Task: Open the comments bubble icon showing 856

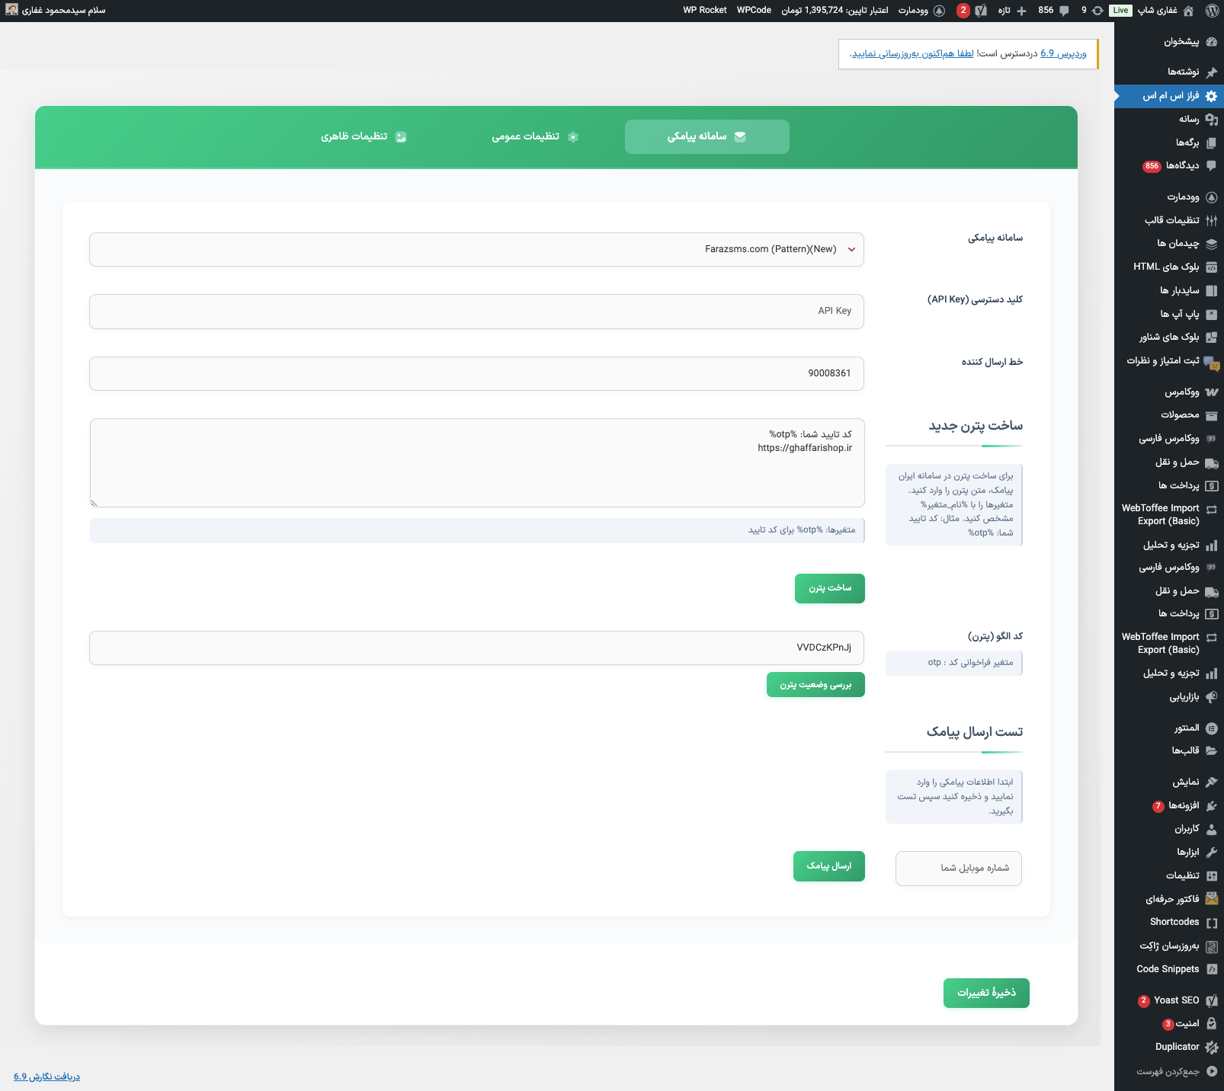Action: pyautogui.click(x=1064, y=11)
